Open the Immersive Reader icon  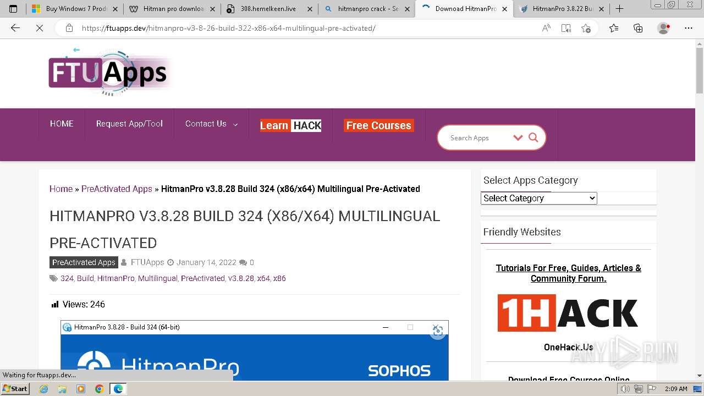click(566, 28)
